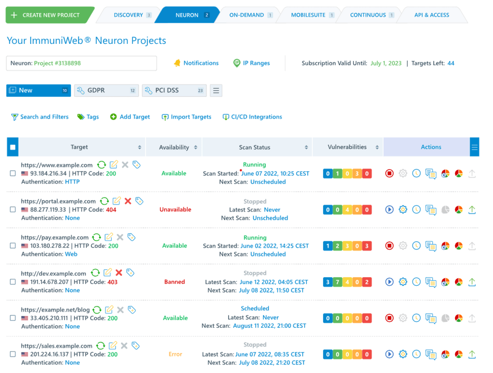Export report for dev.example.com
Image resolution: width=493 pixels, height=373 pixels.
point(472,282)
